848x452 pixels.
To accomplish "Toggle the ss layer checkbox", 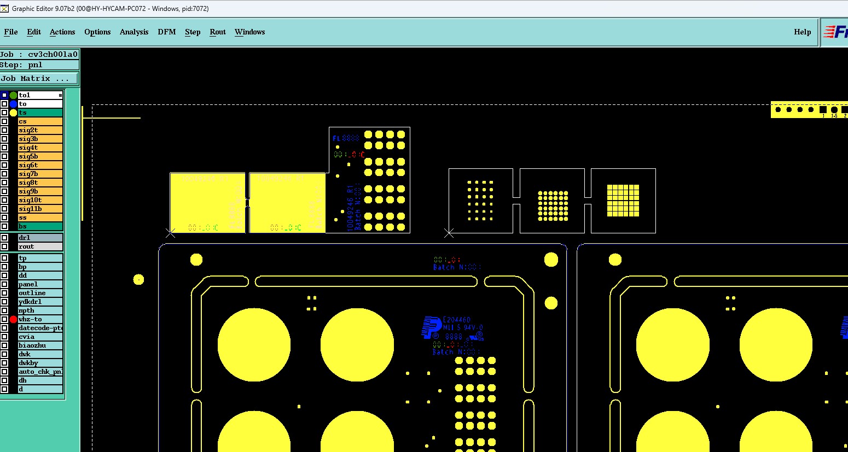I will [x=4, y=218].
